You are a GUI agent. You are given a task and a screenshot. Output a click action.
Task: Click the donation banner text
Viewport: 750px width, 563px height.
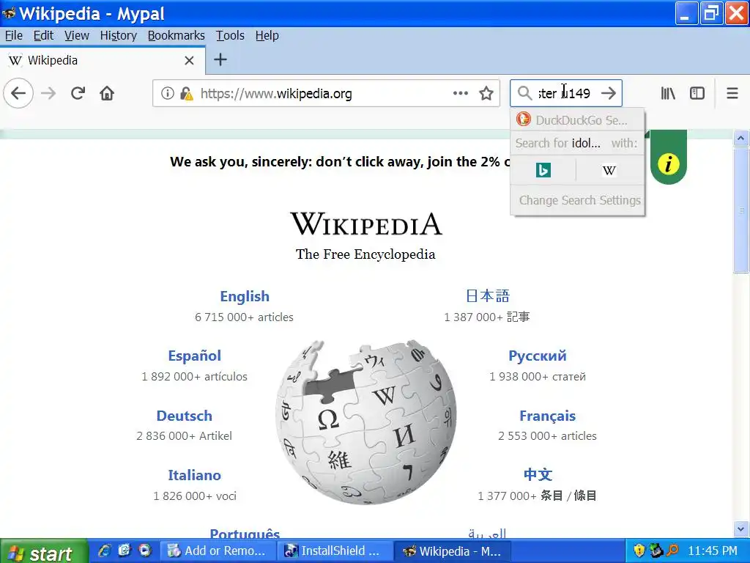tap(339, 162)
